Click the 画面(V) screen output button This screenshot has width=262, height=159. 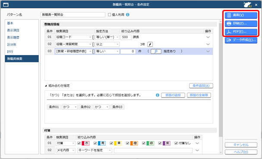pyautogui.click(x=241, y=15)
